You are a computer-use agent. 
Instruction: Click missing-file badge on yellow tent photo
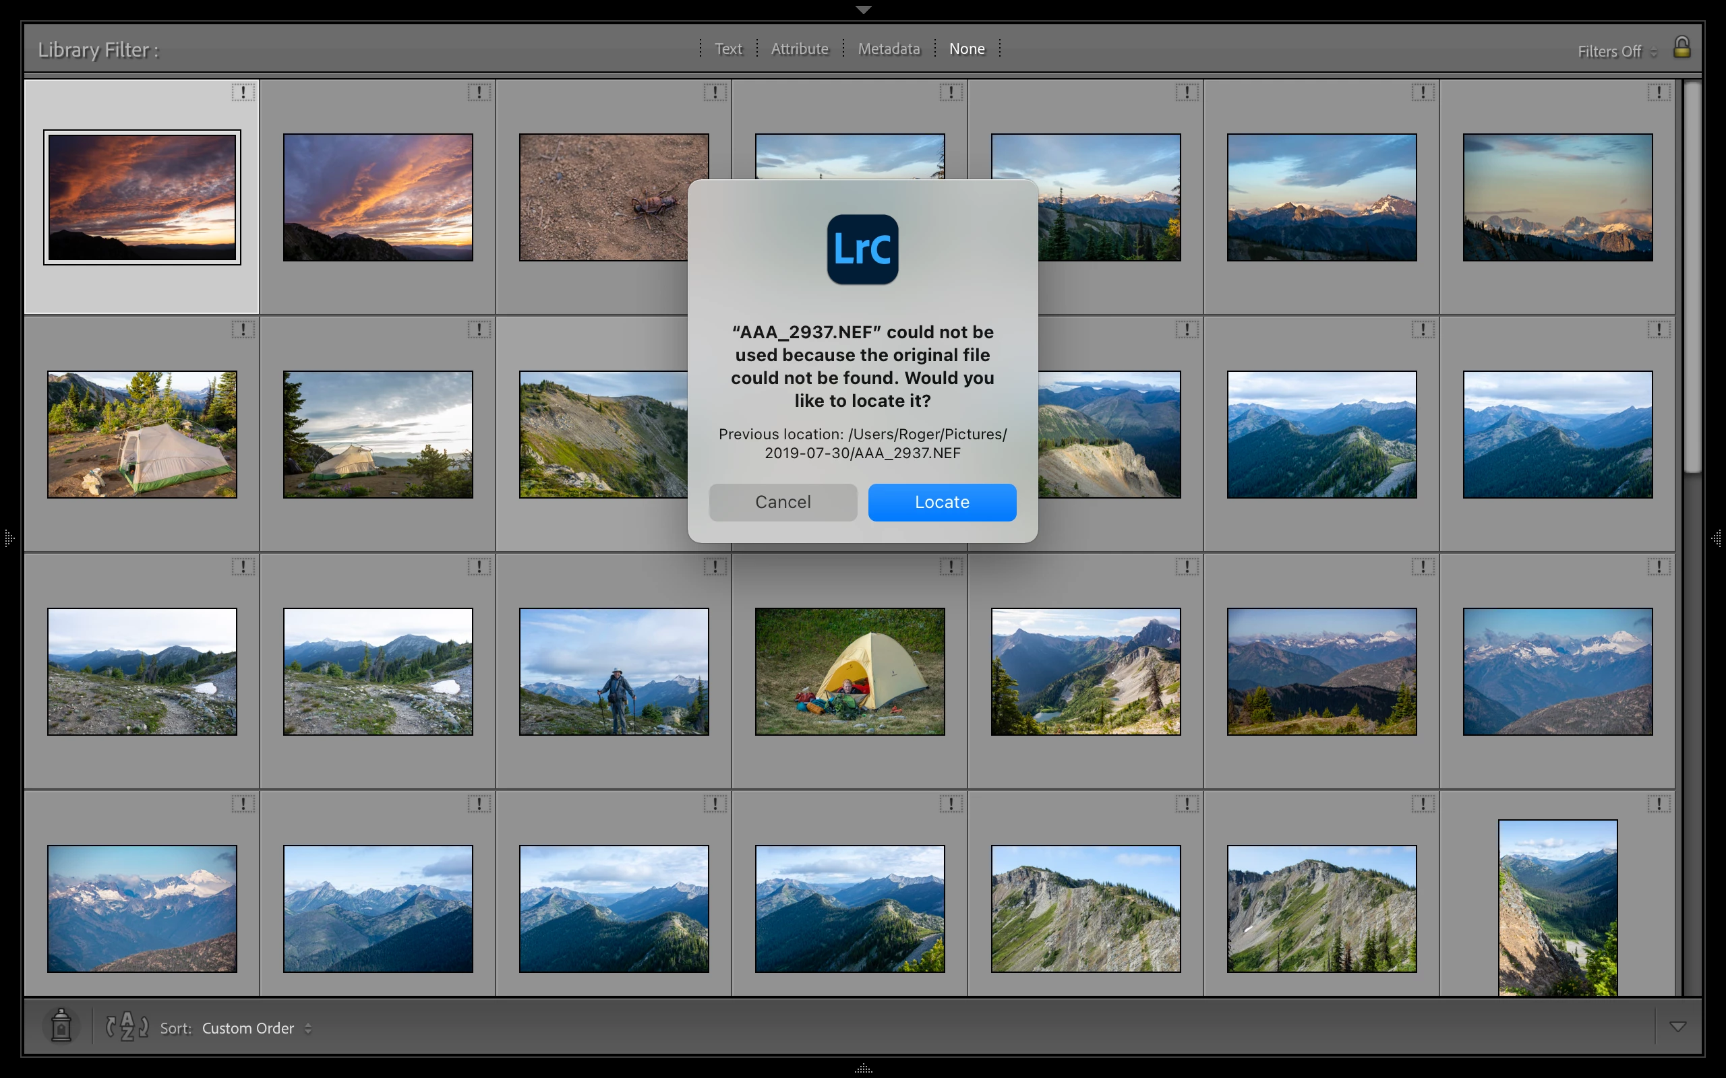(951, 567)
